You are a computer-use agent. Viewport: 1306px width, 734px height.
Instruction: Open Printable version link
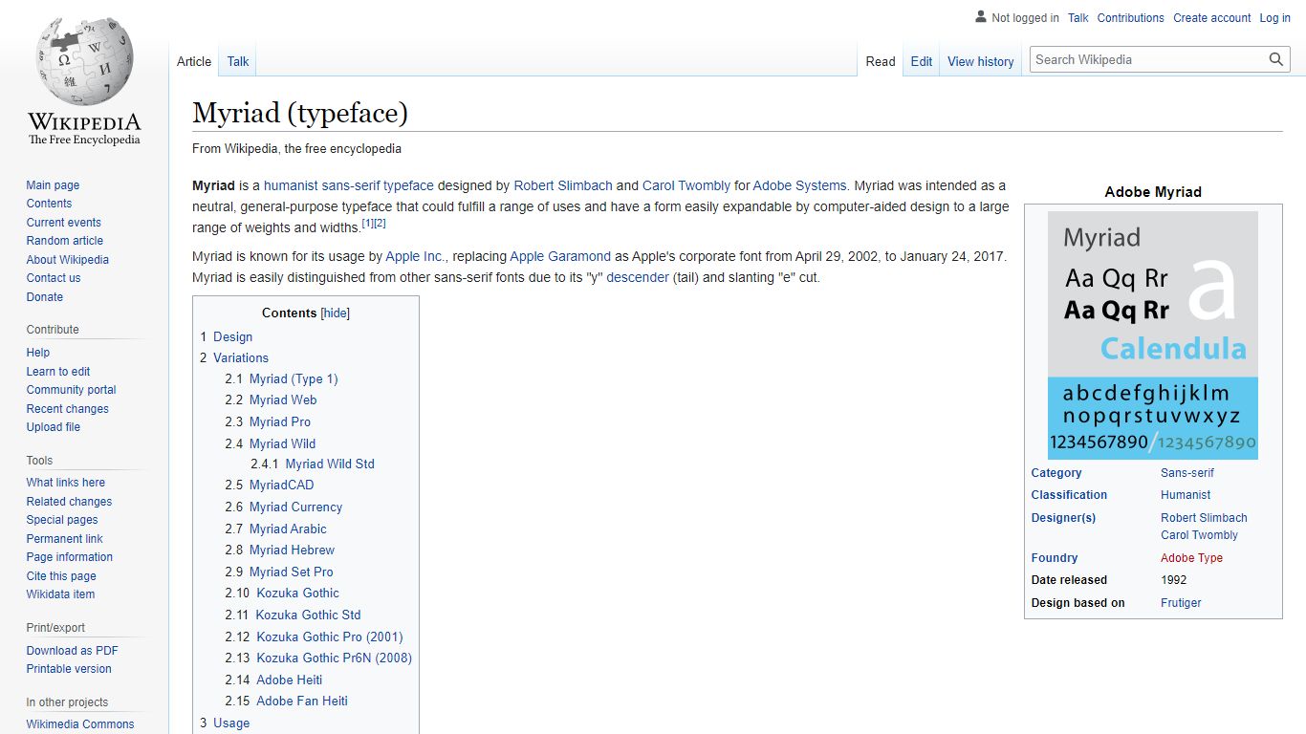[69, 669]
